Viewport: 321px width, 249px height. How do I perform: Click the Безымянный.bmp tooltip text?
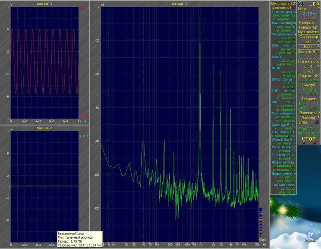click(x=71, y=233)
